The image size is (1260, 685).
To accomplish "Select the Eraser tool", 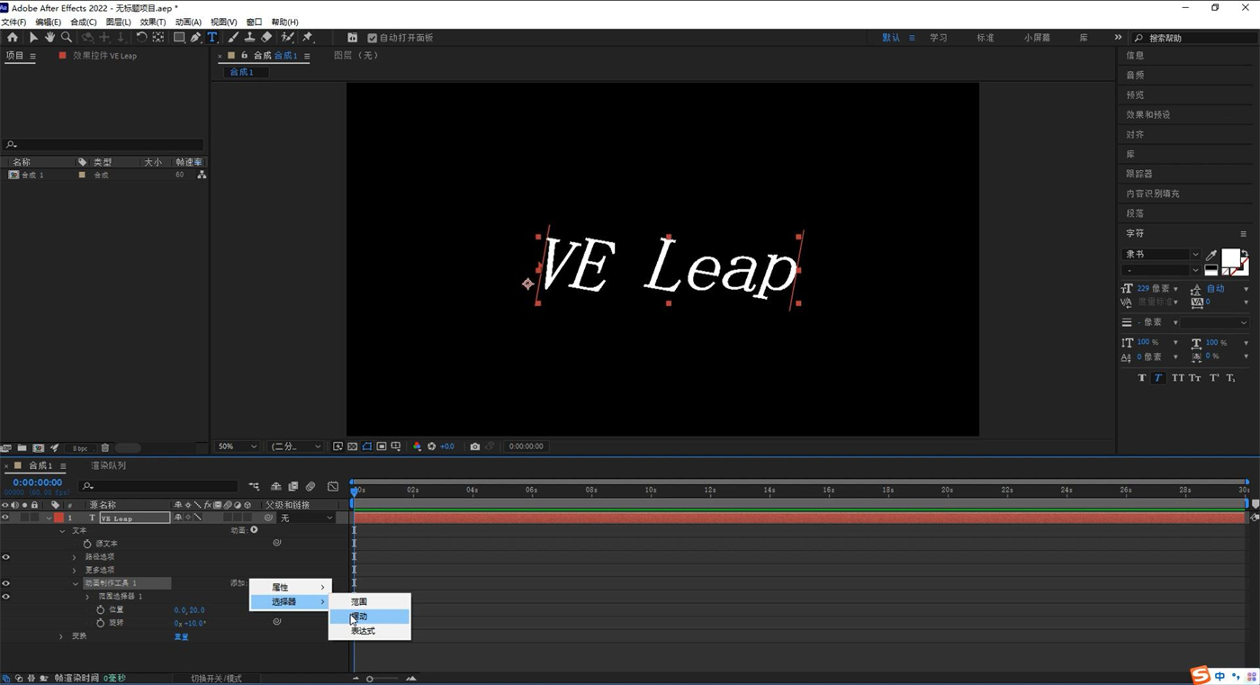I will point(266,38).
